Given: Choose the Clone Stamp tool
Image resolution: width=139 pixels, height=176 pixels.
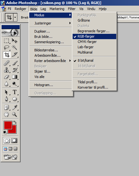Looking at the screenshot, I should (x=7, y=70).
